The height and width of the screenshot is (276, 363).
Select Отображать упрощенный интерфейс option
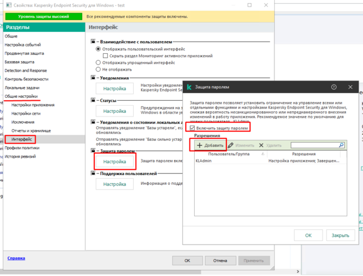[98, 63]
